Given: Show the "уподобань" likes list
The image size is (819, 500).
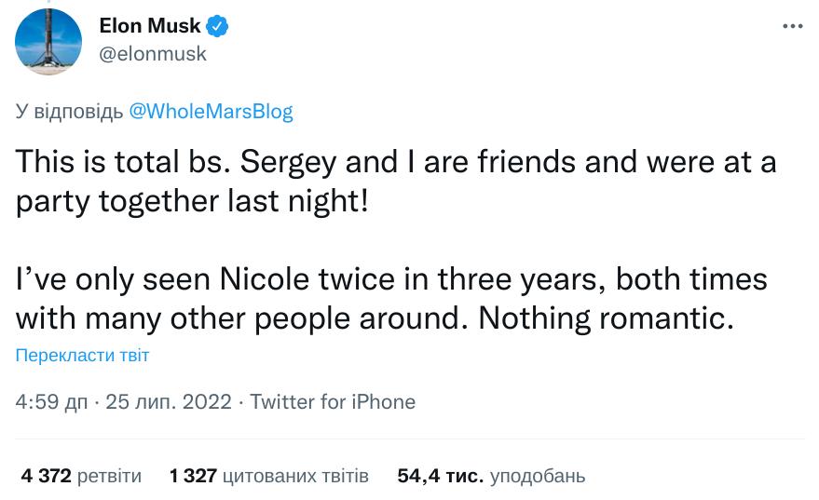Looking at the screenshot, I should pos(538,476).
